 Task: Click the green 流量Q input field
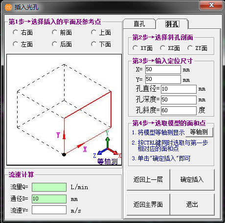(49, 187)
